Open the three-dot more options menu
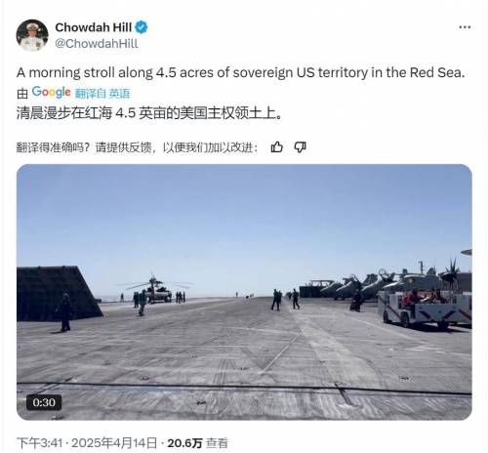 point(465,27)
